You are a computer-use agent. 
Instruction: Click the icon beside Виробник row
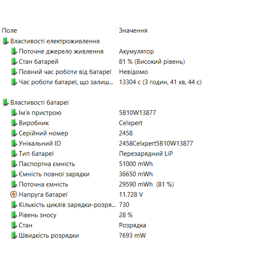[x=14, y=123]
